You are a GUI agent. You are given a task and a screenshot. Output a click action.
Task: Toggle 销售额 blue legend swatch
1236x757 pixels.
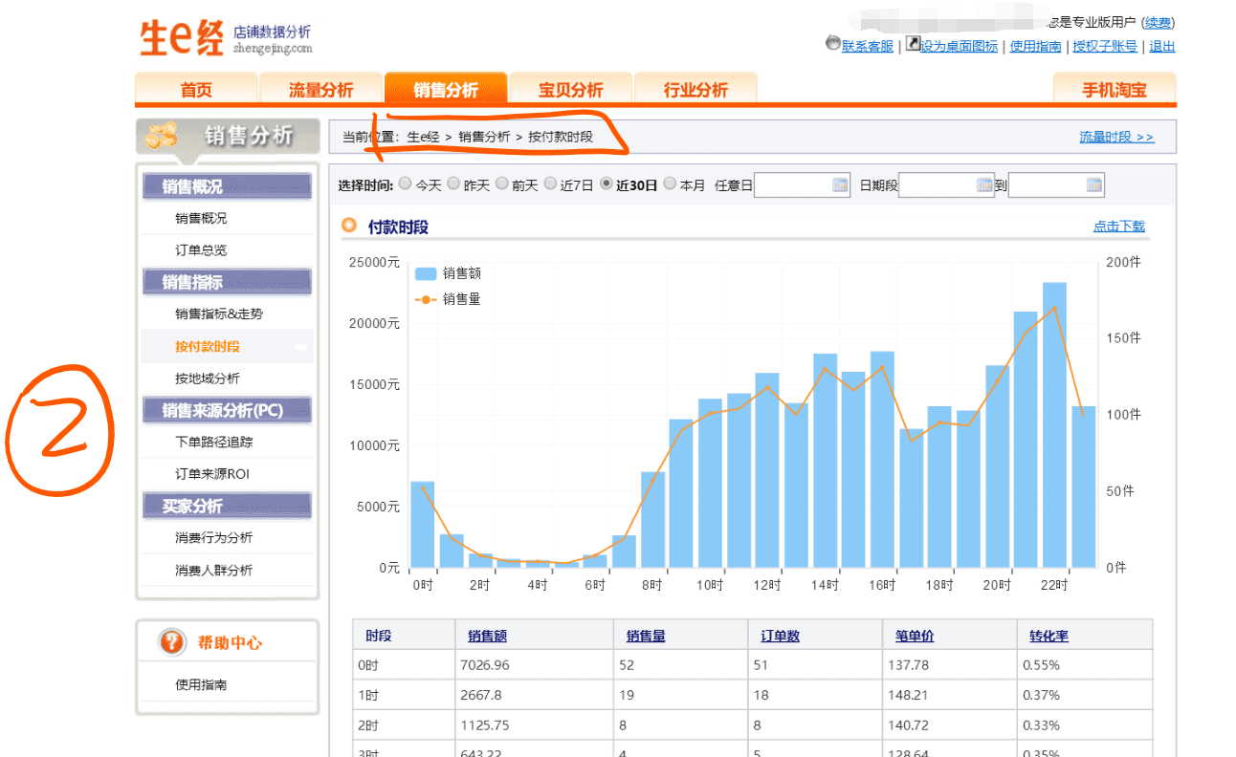[x=425, y=273]
